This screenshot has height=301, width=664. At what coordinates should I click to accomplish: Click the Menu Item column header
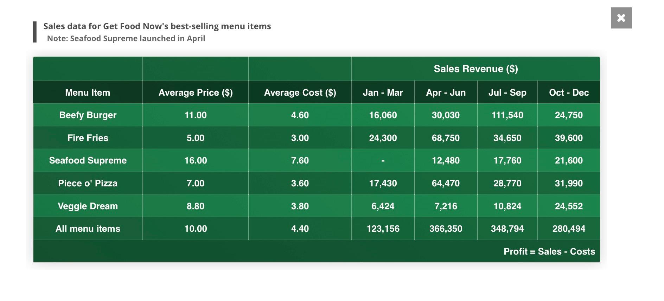pos(88,92)
